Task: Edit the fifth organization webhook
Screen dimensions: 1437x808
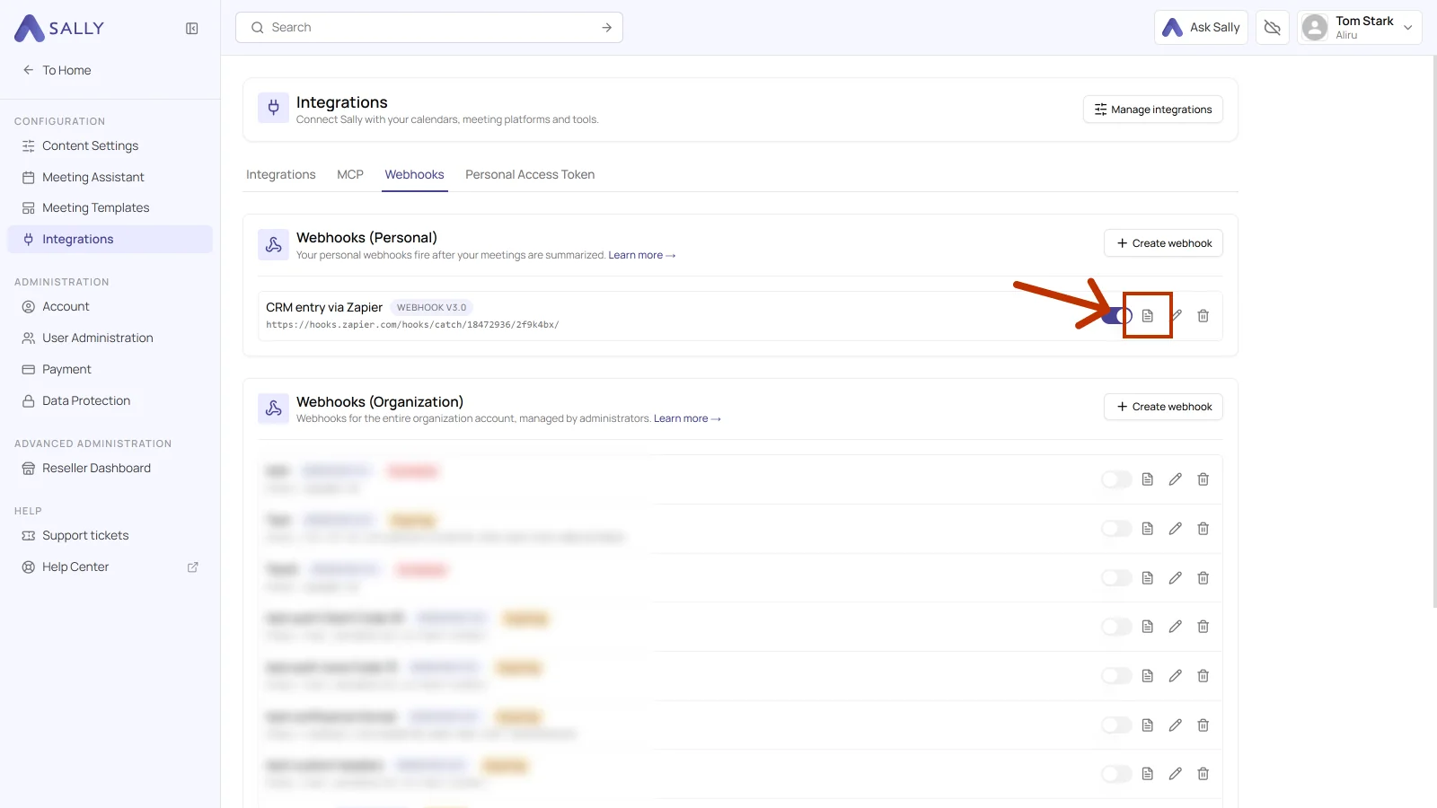Action: tap(1176, 676)
